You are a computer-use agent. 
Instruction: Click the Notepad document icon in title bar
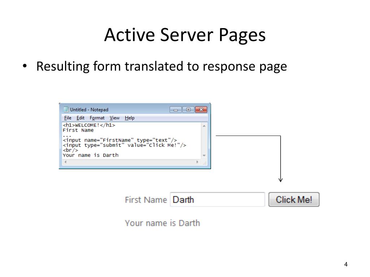click(66, 110)
